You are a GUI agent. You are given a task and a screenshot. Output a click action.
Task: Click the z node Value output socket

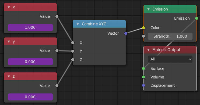coord(57,86)
